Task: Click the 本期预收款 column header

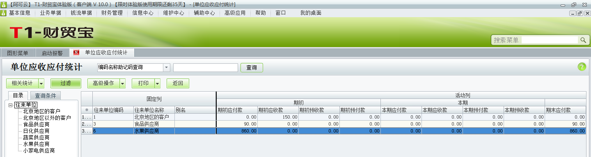Action: (x=524, y=110)
